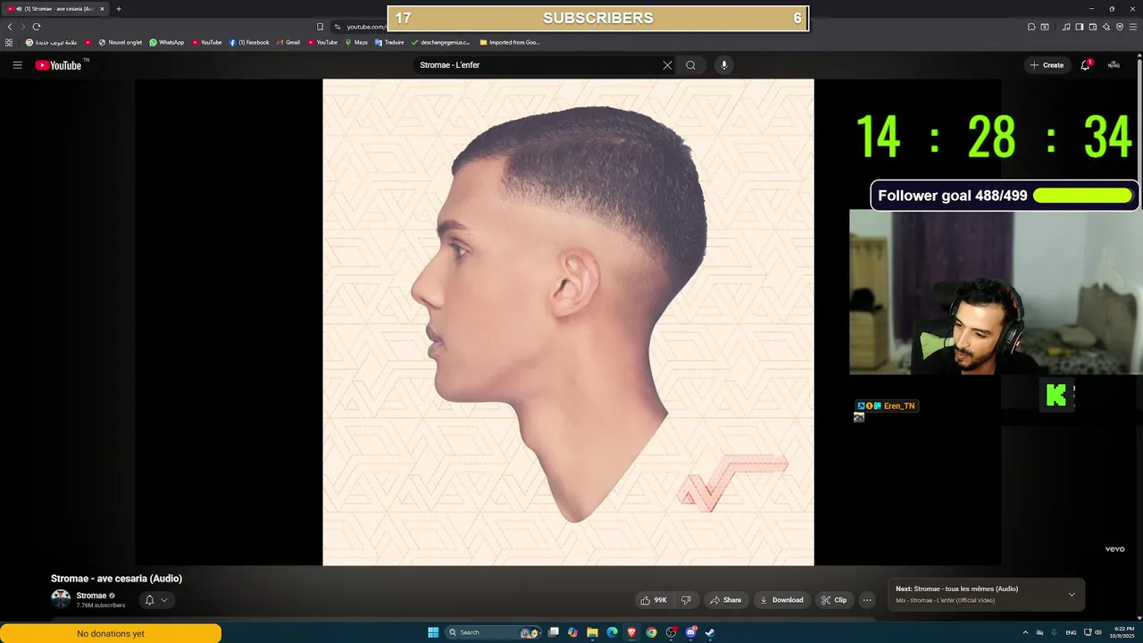This screenshot has height=643, width=1143.
Task: Bookmark this page icon in address bar
Action: click(321, 27)
